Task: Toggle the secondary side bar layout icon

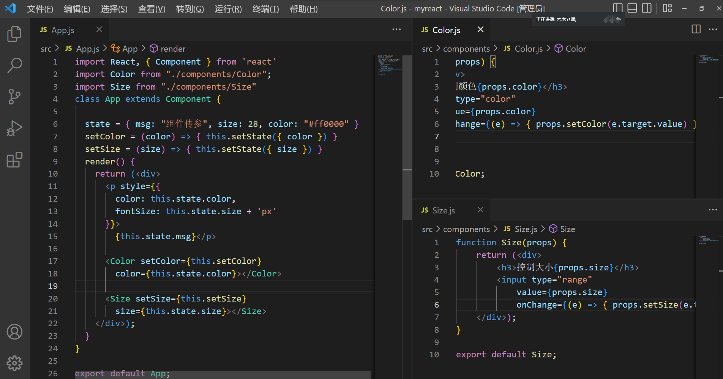Action: [x=647, y=8]
